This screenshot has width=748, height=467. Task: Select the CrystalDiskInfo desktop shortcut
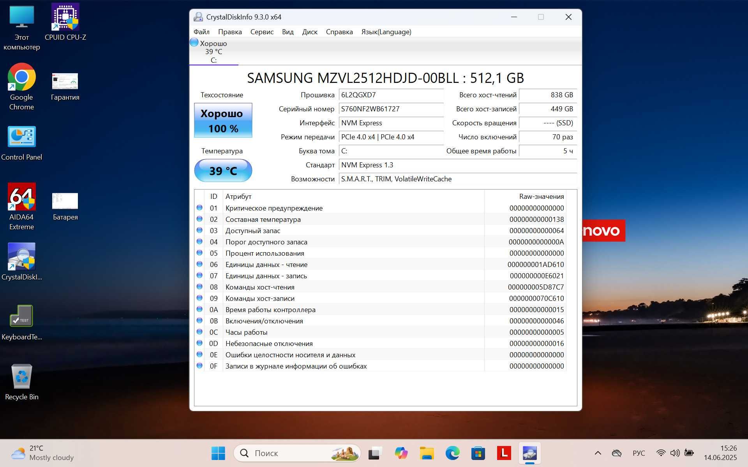click(22, 262)
